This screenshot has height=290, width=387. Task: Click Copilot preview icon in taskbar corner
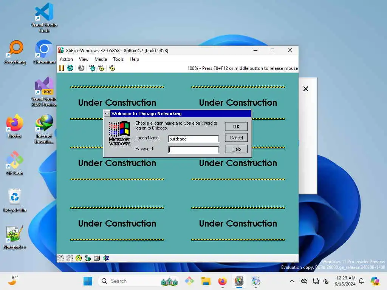(x=375, y=281)
